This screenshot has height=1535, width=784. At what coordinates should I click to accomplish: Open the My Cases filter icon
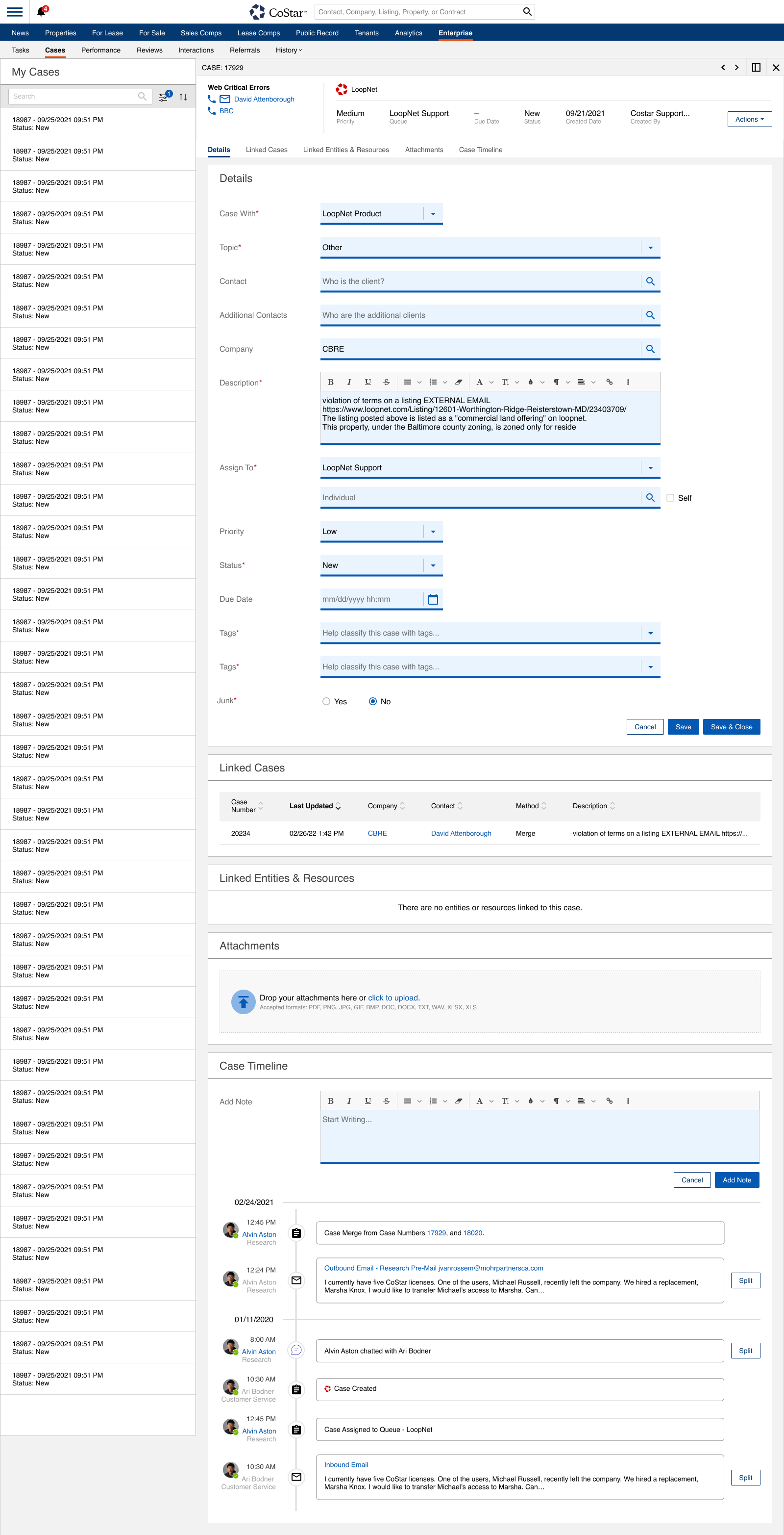coord(163,97)
